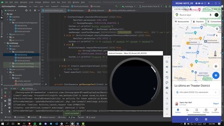Click the emulator overview square button
Screen dimensions: 224x126
coord(167,109)
